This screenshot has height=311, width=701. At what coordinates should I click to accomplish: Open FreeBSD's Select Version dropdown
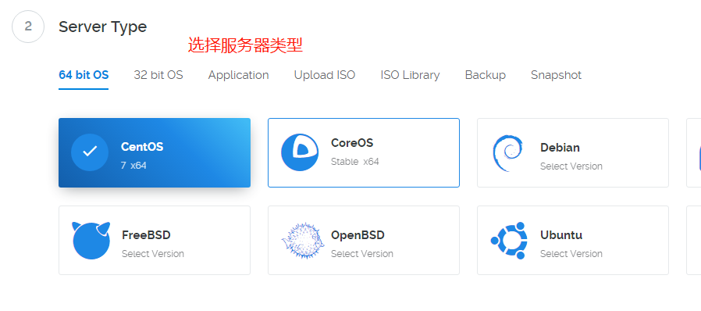point(152,254)
